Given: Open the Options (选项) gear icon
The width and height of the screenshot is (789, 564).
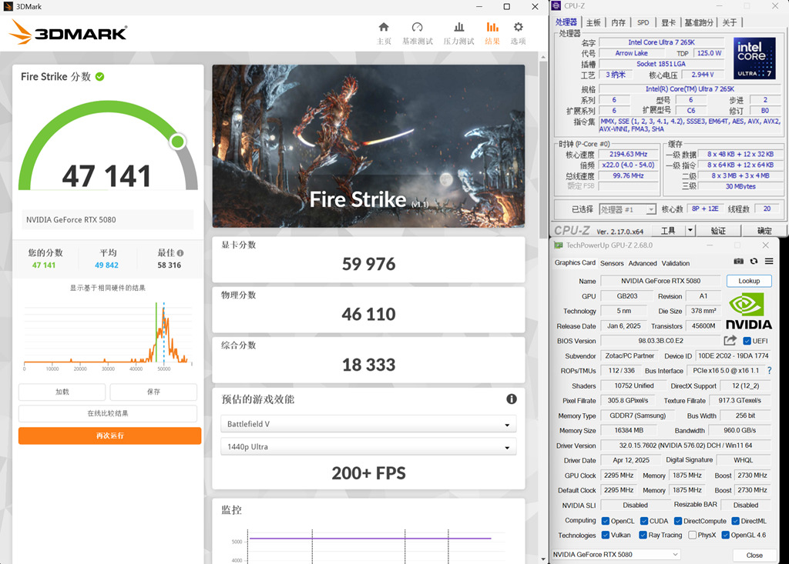Looking at the screenshot, I should tap(518, 28).
